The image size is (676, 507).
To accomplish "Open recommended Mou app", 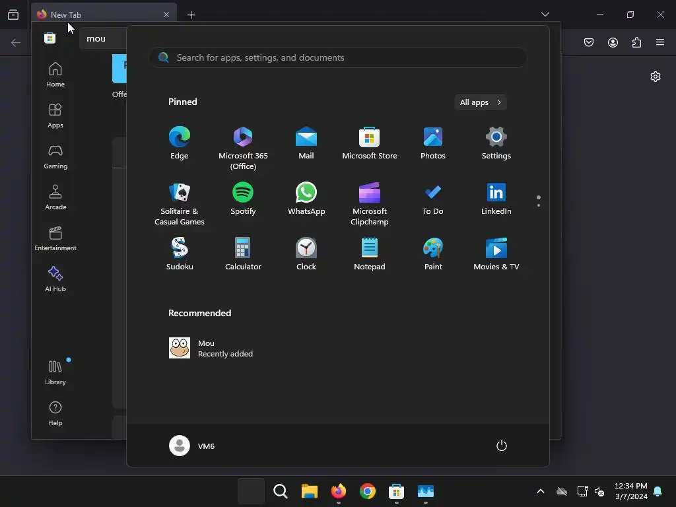I will (211, 348).
